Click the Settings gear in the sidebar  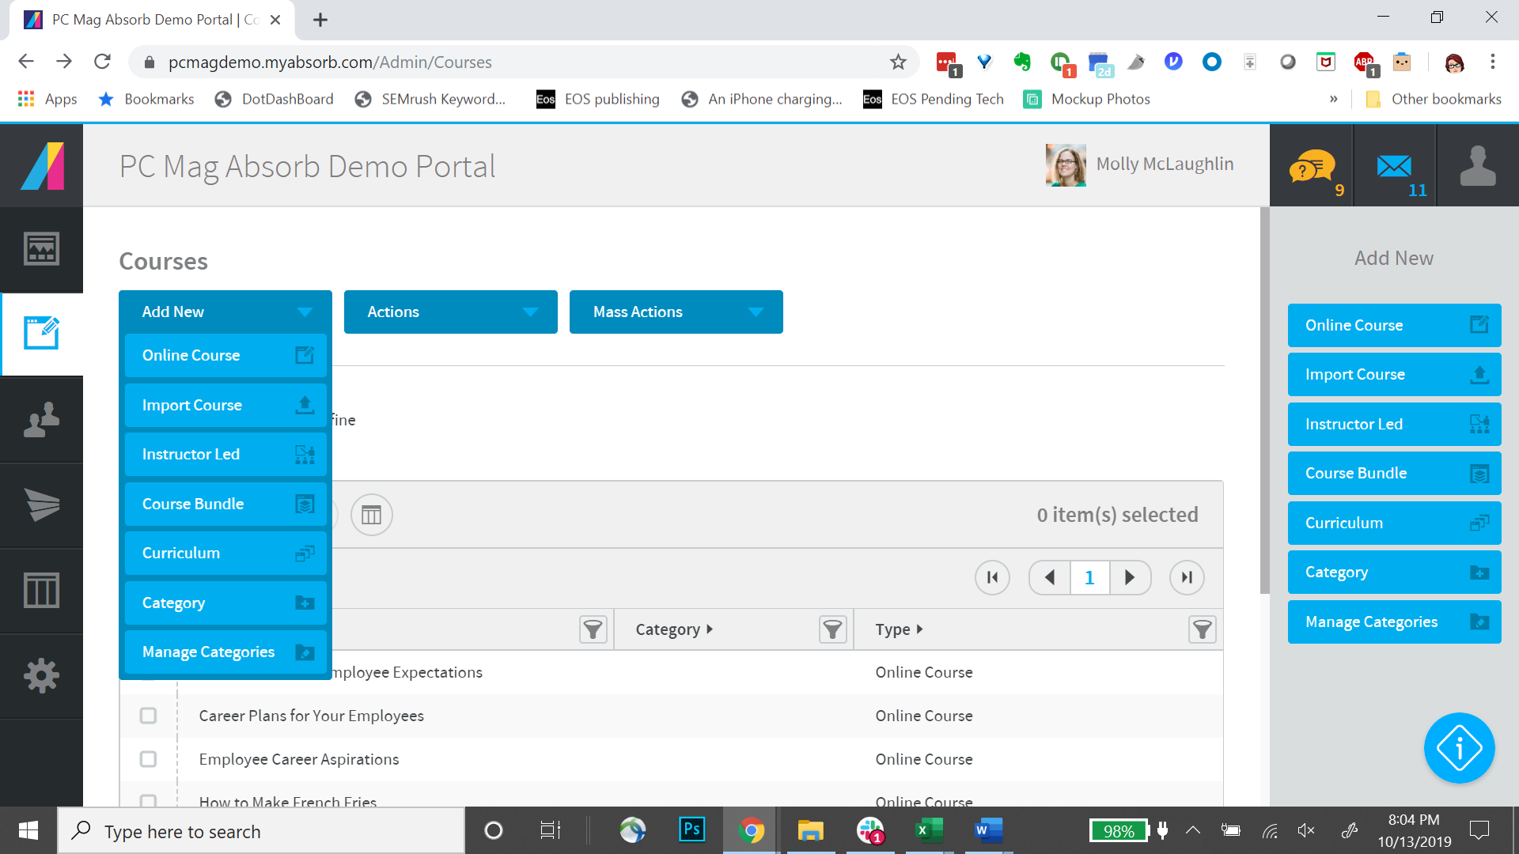click(41, 675)
